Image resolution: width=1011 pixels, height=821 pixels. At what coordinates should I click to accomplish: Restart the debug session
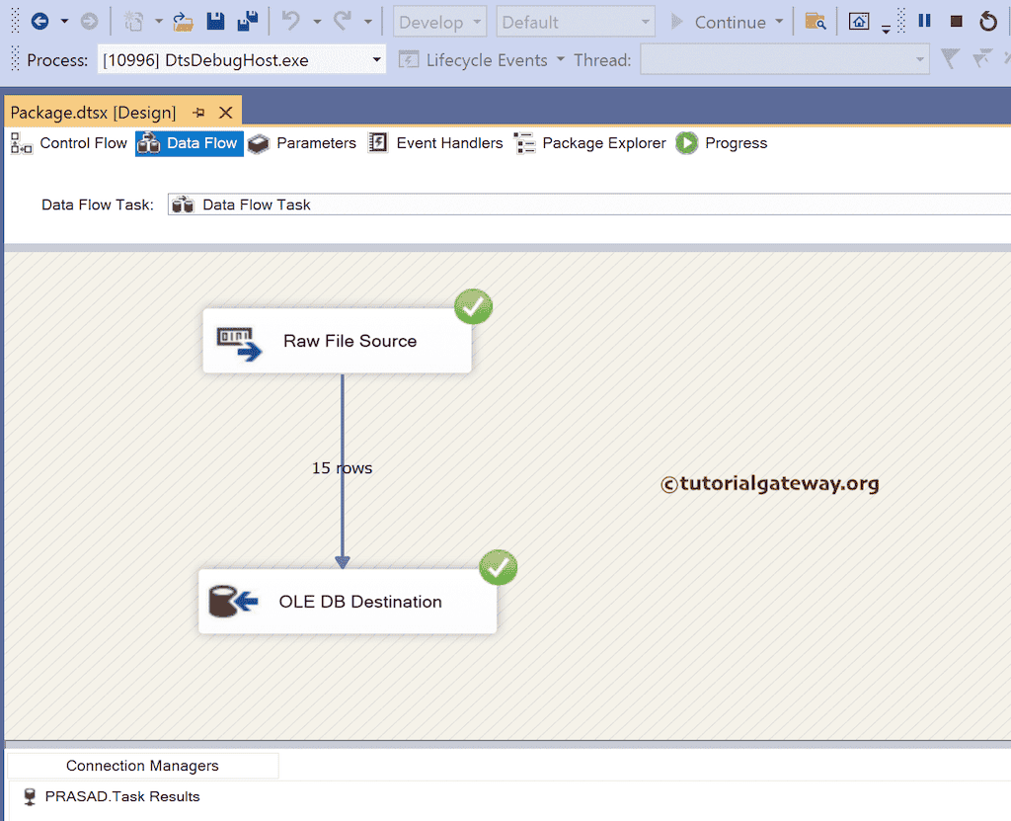pyautogui.click(x=989, y=20)
